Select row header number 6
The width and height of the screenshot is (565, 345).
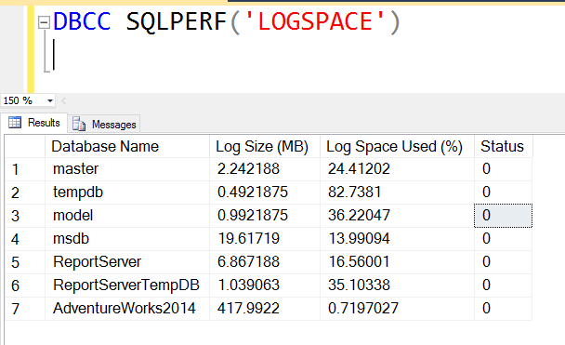point(25,285)
